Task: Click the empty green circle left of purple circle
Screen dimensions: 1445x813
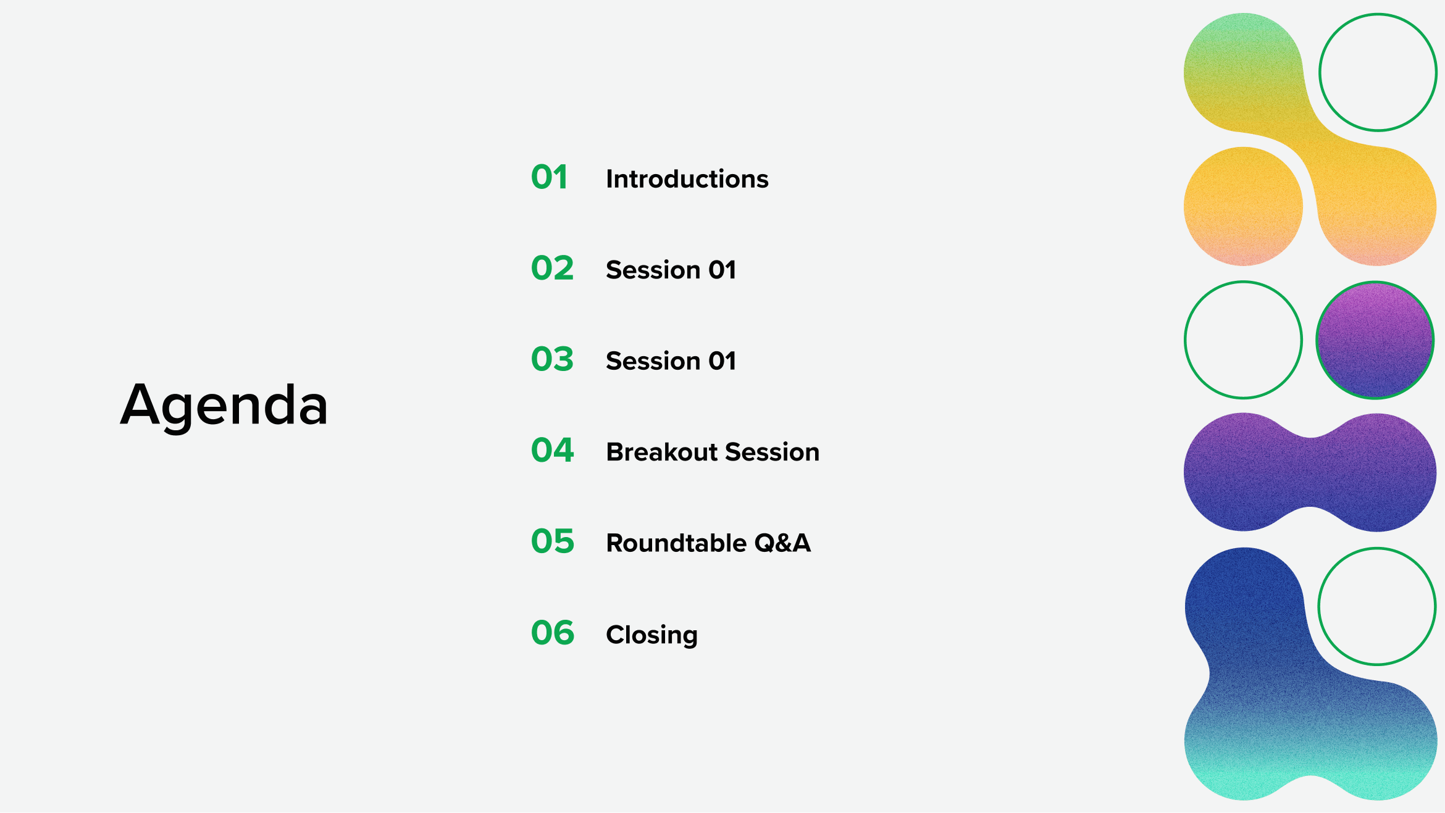Action: point(1243,340)
